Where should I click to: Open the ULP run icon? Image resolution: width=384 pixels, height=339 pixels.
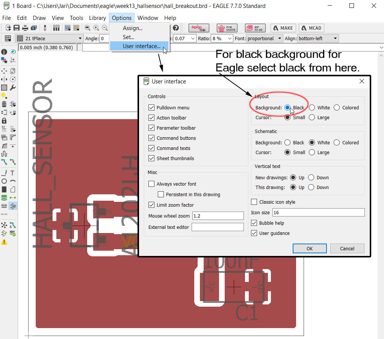click(76, 28)
